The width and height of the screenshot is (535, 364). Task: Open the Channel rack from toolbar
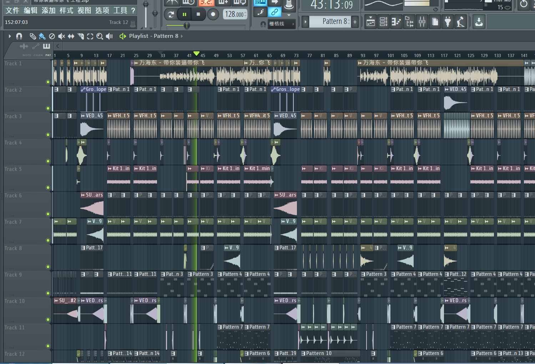[x=383, y=22]
